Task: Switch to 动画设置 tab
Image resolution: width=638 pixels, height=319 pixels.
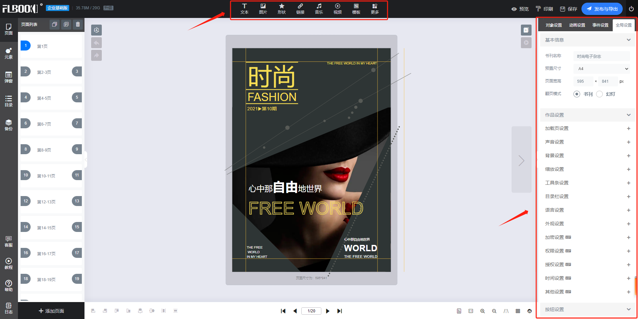Action: pyautogui.click(x=577, y=25)
